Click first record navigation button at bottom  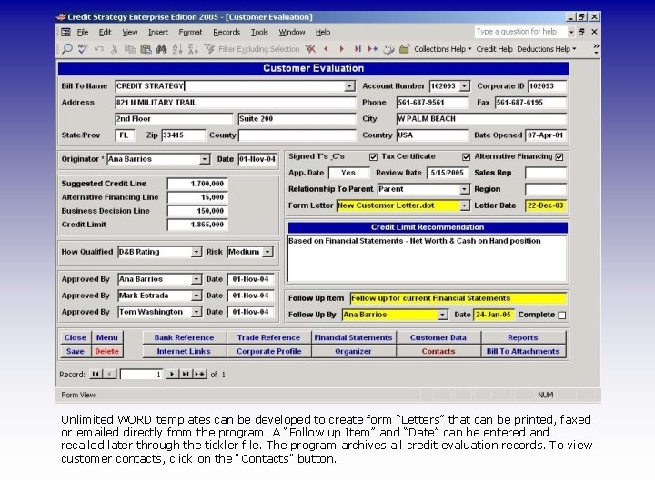pyautogui.click(x=96, y=374)
